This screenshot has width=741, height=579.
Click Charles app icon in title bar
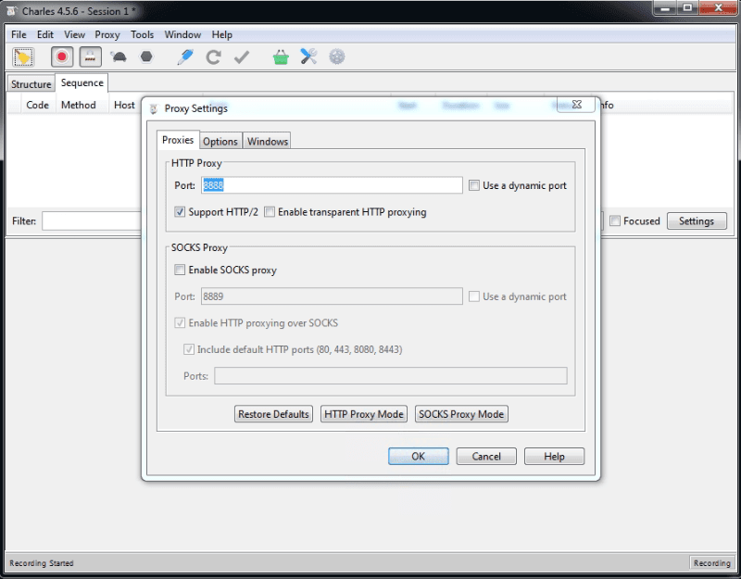11,10
